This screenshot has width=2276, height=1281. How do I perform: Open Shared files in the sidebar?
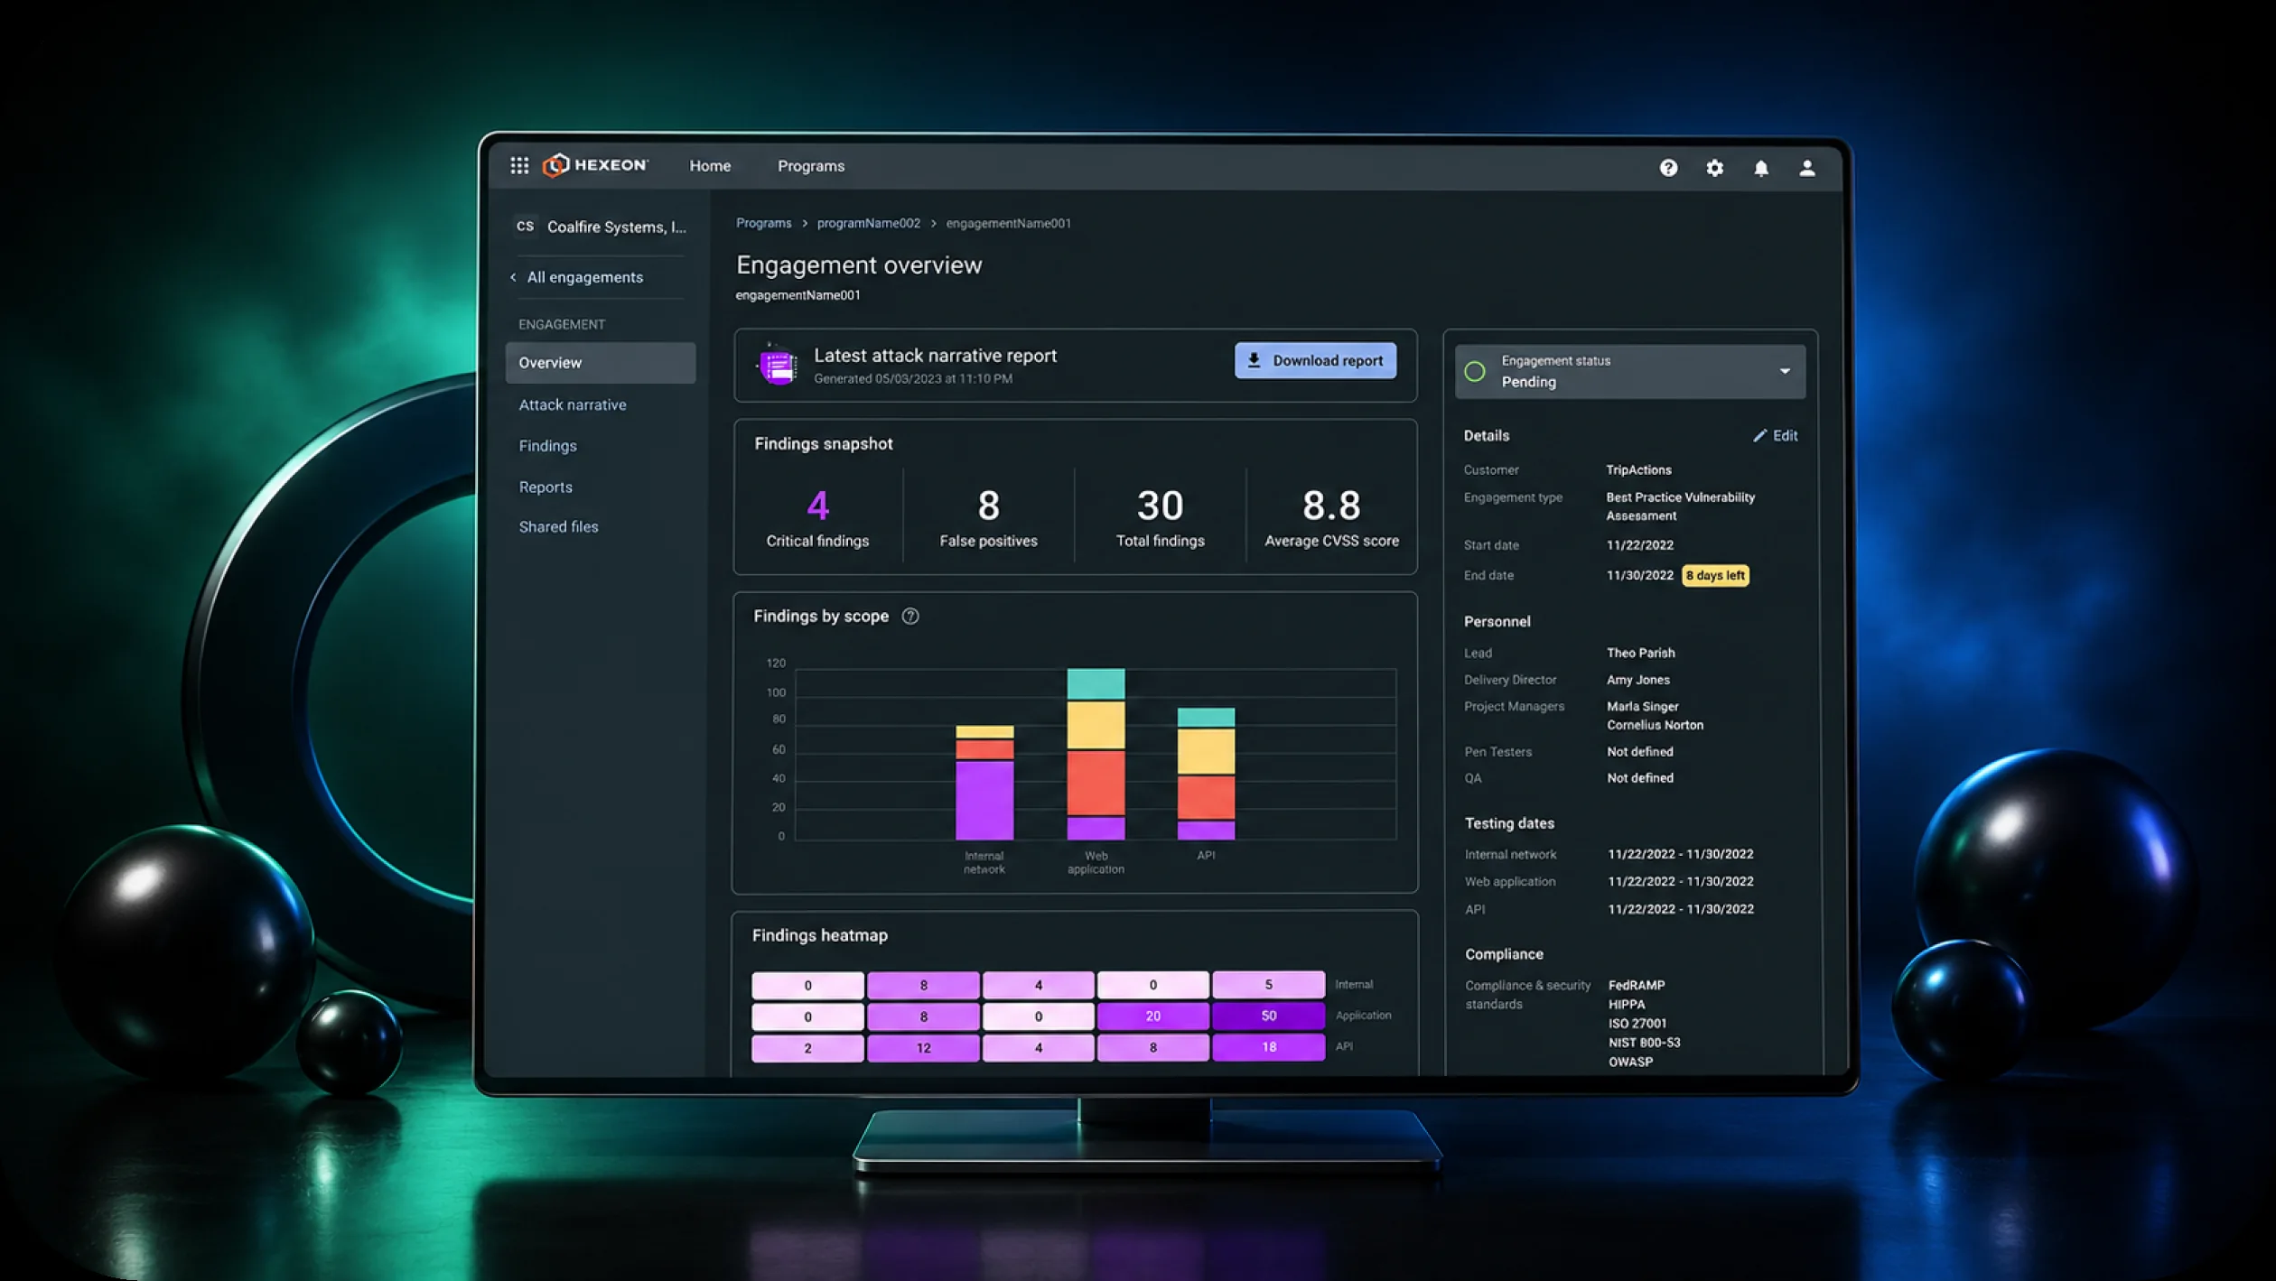[558, 527]
